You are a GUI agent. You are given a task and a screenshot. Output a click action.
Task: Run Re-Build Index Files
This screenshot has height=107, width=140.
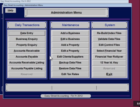[109, 33]
